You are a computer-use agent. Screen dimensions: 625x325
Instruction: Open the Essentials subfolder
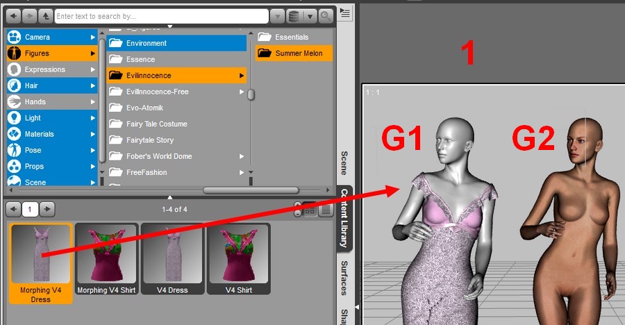(x=294, y=37)
